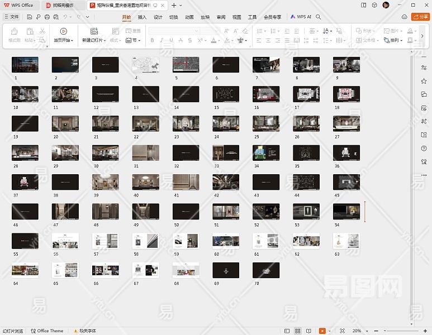Switch to reading view in status bar
Screen dimensions: 432x335
coord(308,331)
